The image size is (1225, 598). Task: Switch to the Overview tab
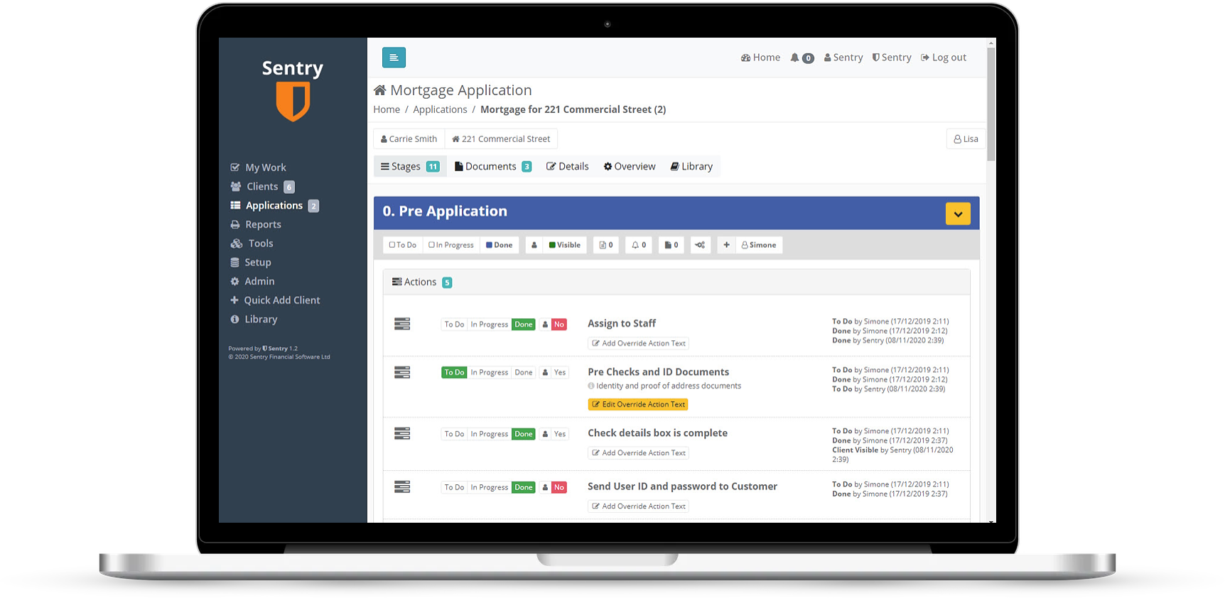click(x=630, y=166)
